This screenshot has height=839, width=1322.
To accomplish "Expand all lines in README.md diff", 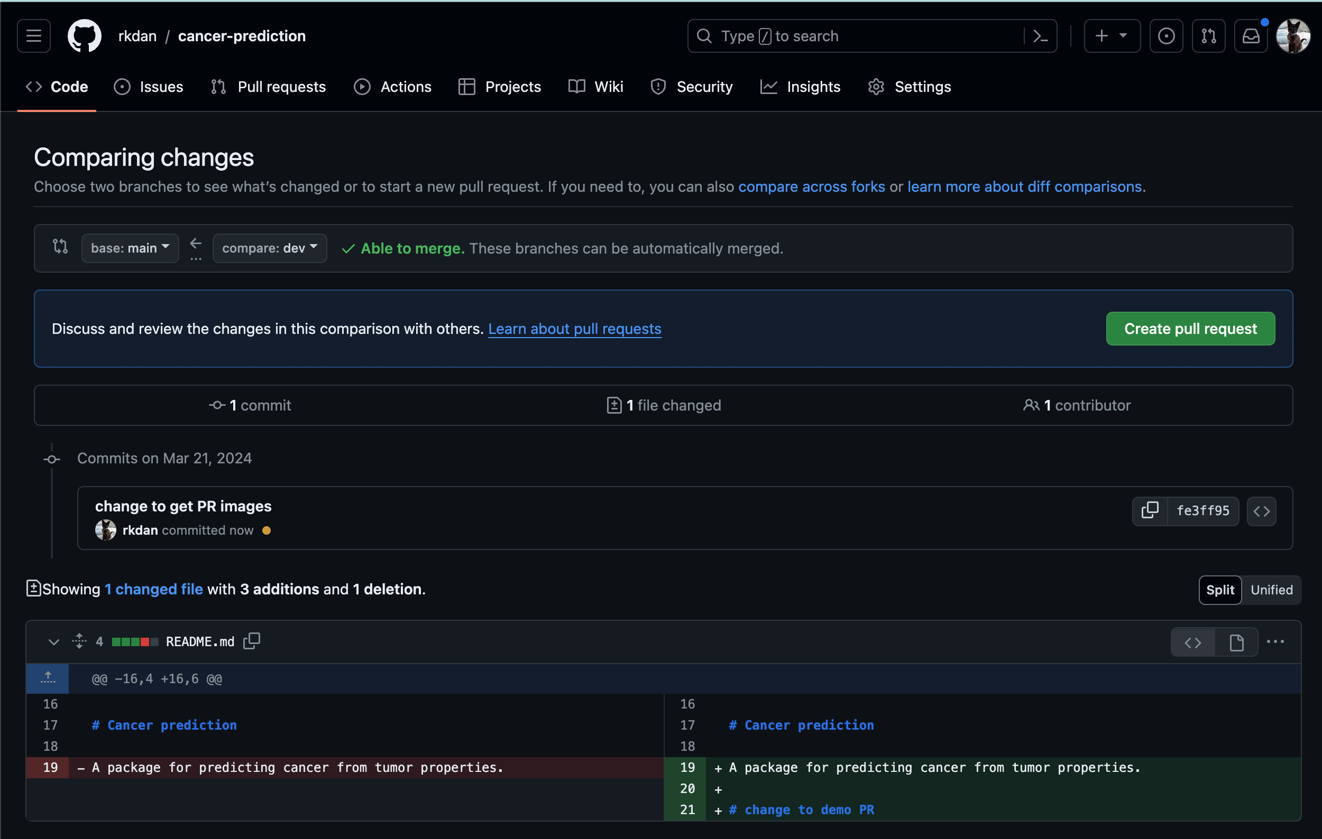I will click(x=79, y=640).
